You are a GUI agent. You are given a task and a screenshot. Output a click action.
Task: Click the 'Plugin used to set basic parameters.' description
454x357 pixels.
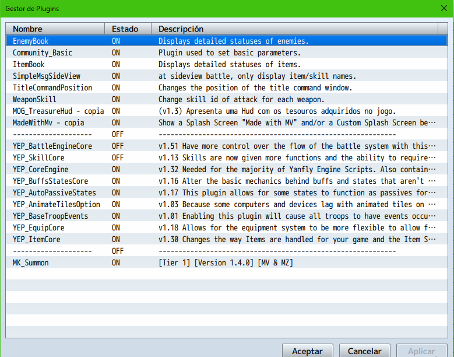[x=230, y=52]
